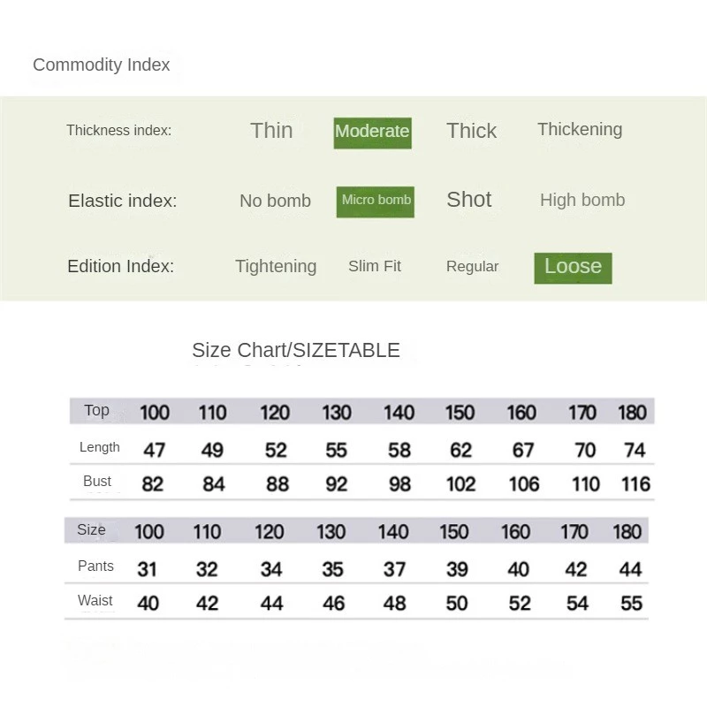
Task: Select the green Micro bomb option
Action: [x=375, y=201]
